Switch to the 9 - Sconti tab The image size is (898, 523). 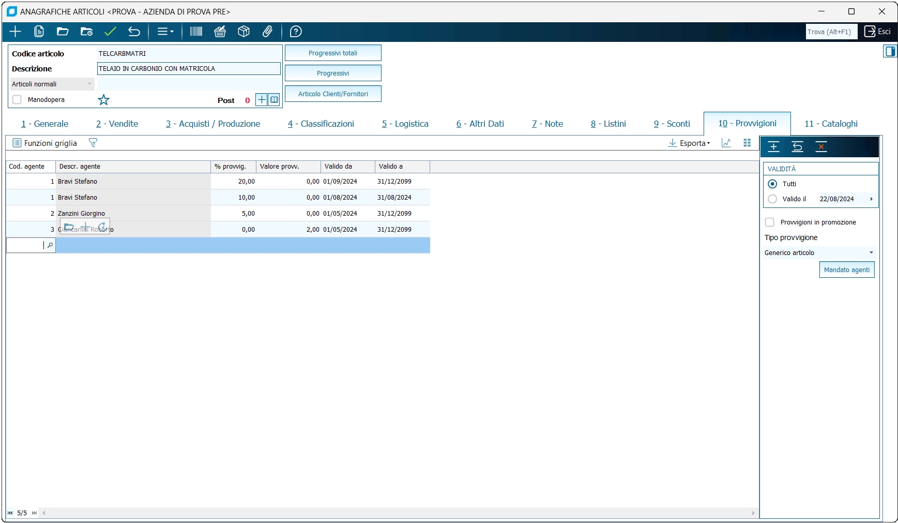click(x=672, y=124)
